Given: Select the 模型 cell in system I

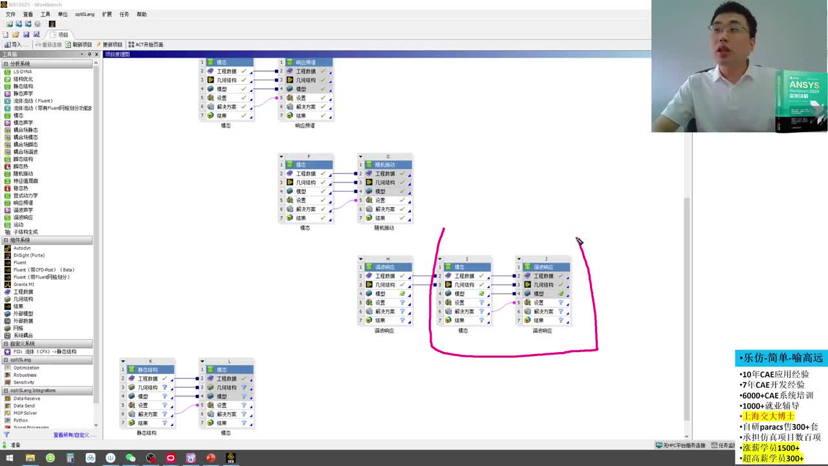Looking at the screenshot, I should point(464,293).
